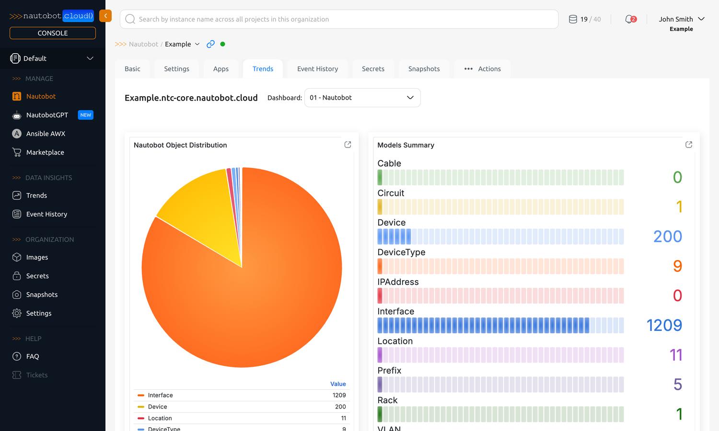Click the external link icon on Models Summary
This screenshot has width=719, height=431.
689,144
